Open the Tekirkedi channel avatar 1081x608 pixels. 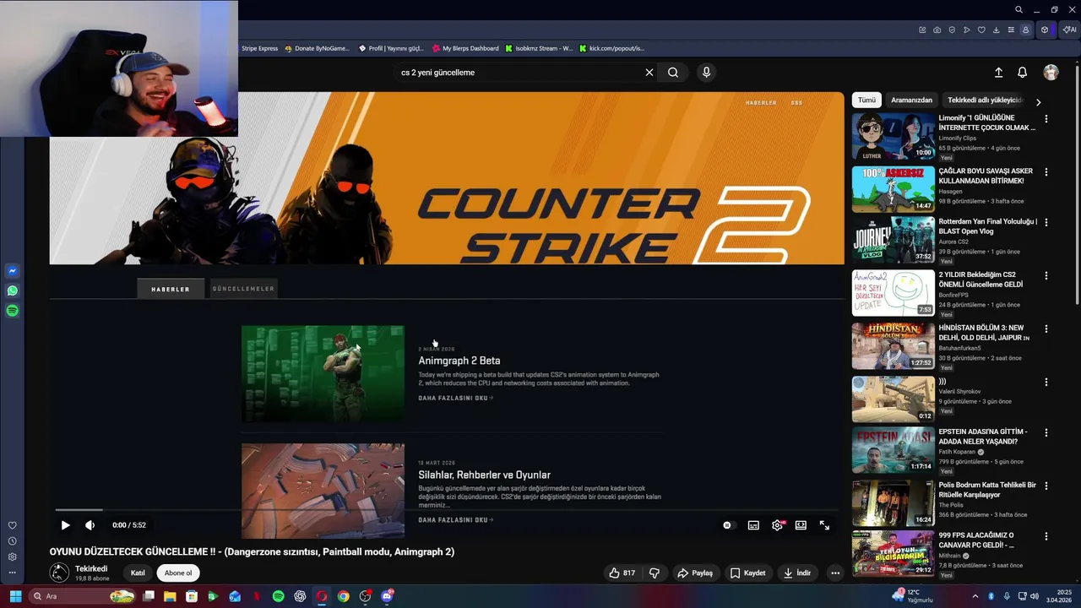point(59,573)
